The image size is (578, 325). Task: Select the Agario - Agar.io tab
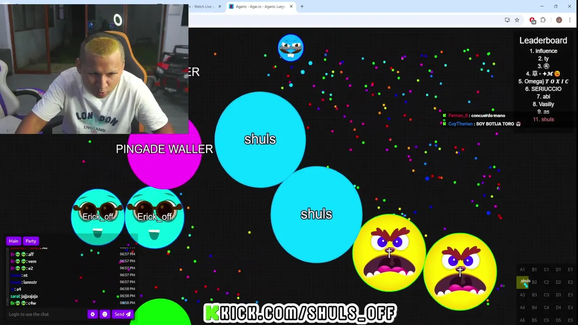click(261, 6)
